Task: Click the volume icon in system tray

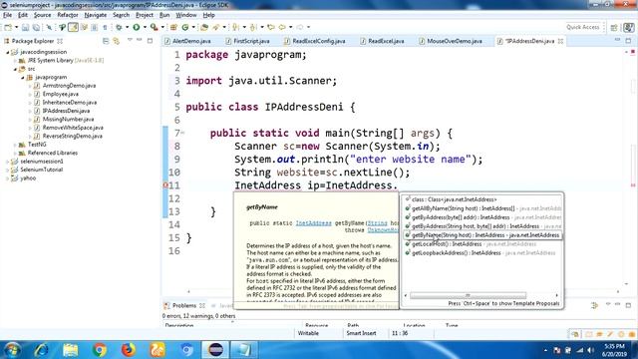Action: [x=591, y=350]
